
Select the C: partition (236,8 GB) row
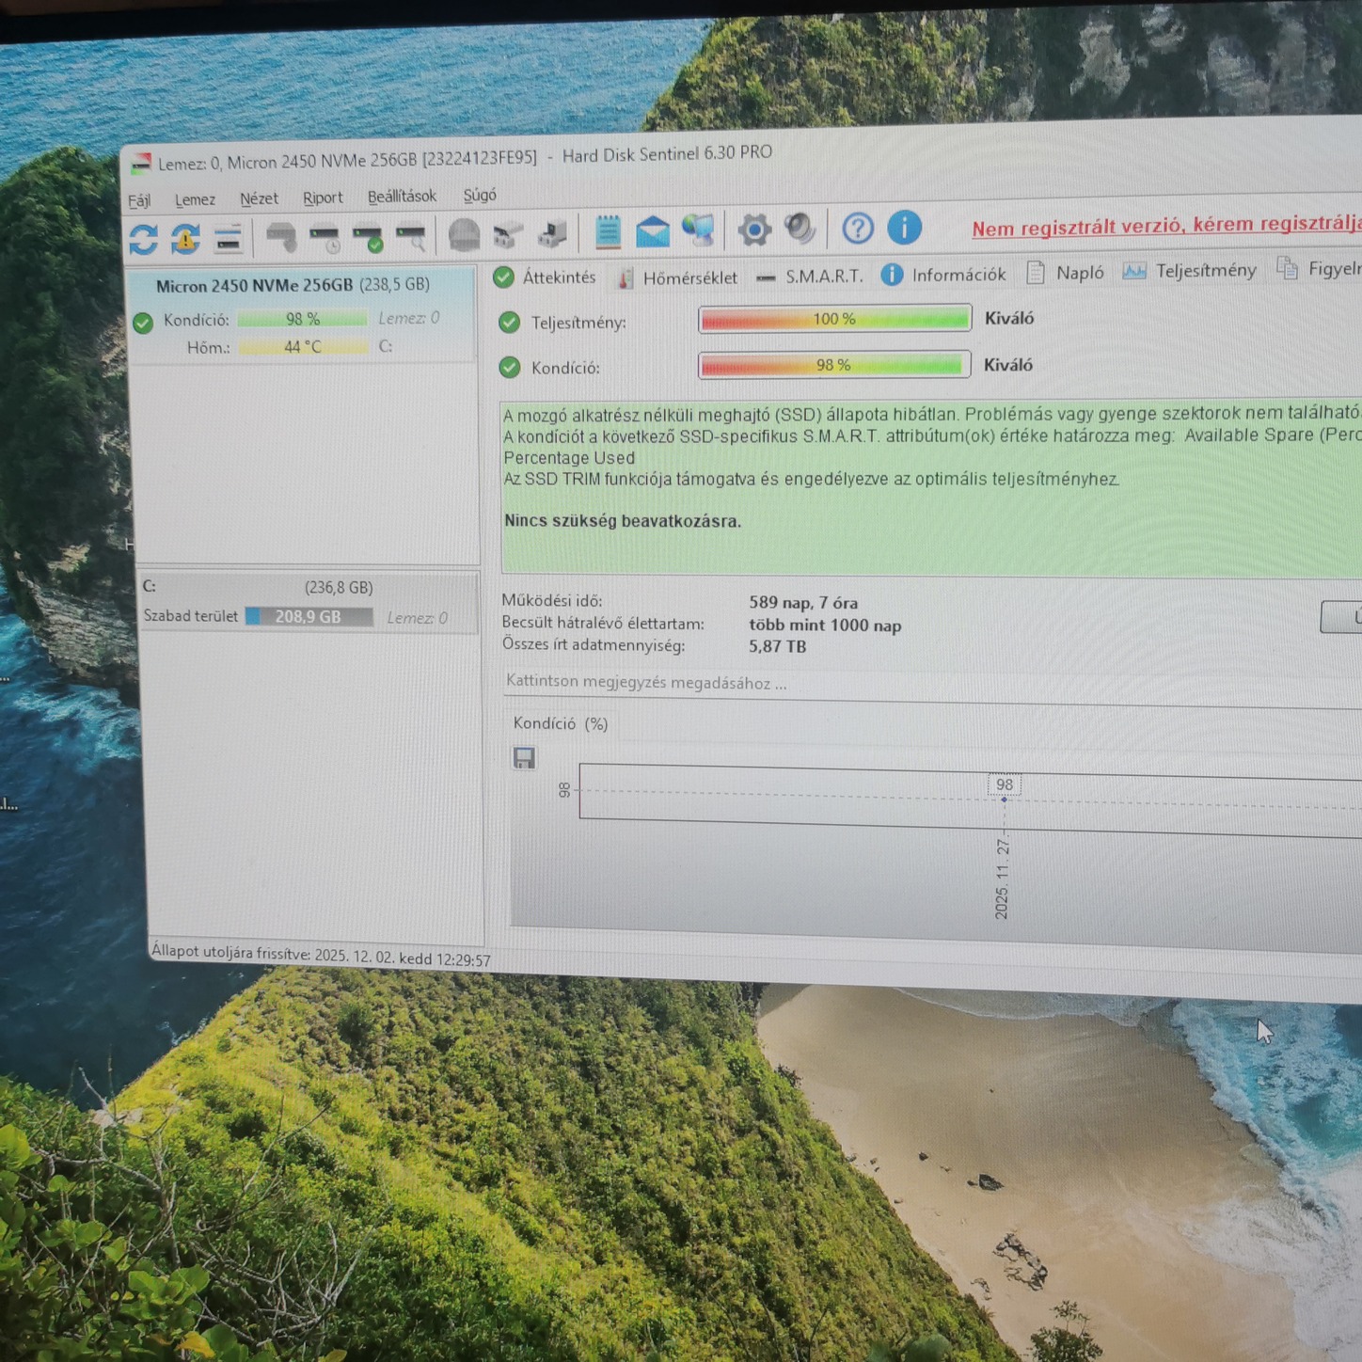[x=309, y=602]
